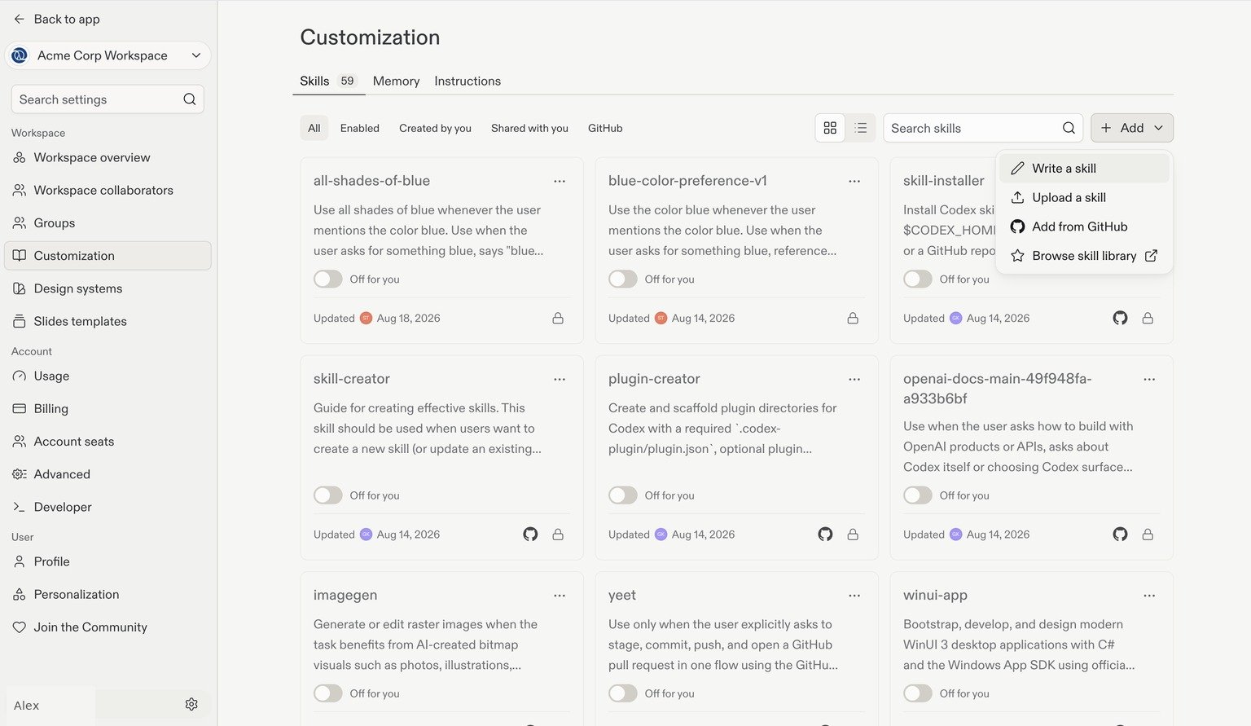Open the Skills tab
This screenshot has width=1251, height=726.
(328, 81)
